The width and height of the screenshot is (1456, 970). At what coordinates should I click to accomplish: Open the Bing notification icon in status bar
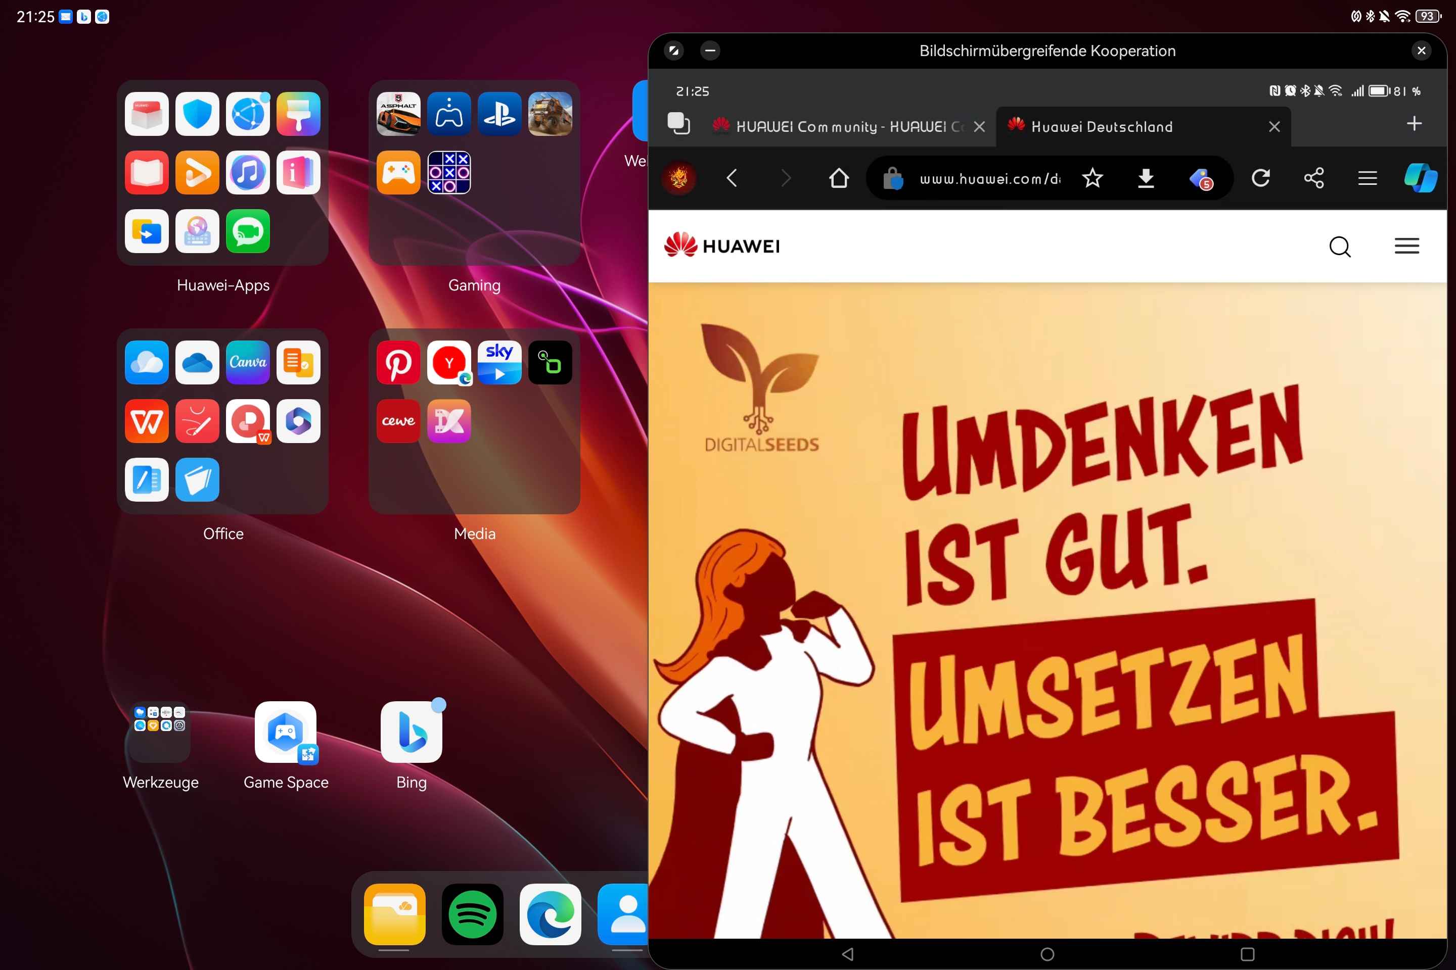tap(83, 17)
